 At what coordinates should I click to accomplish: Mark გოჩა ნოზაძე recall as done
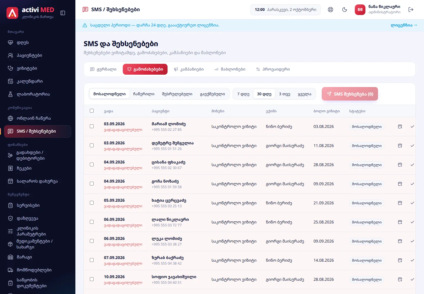tap(412, 184)
